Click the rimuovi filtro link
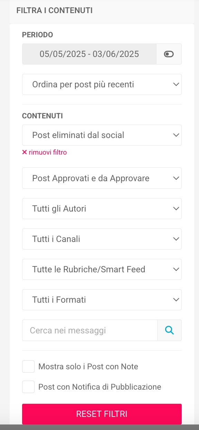Viewport: 199px width, 430px height. point(48,152)
